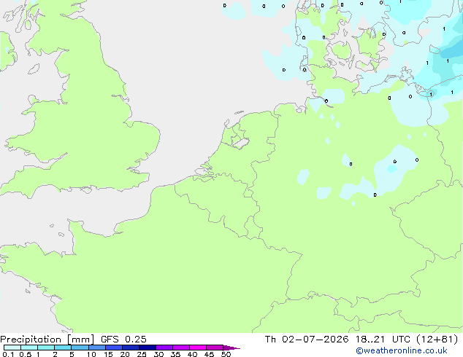
Task: Click the '25' legend scale label
Action: point(142,354)
